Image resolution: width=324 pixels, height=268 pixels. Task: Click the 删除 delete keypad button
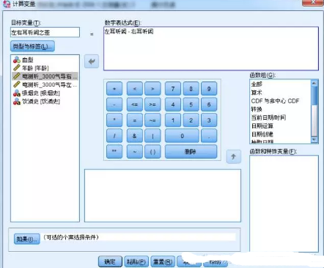pos(191,151)
